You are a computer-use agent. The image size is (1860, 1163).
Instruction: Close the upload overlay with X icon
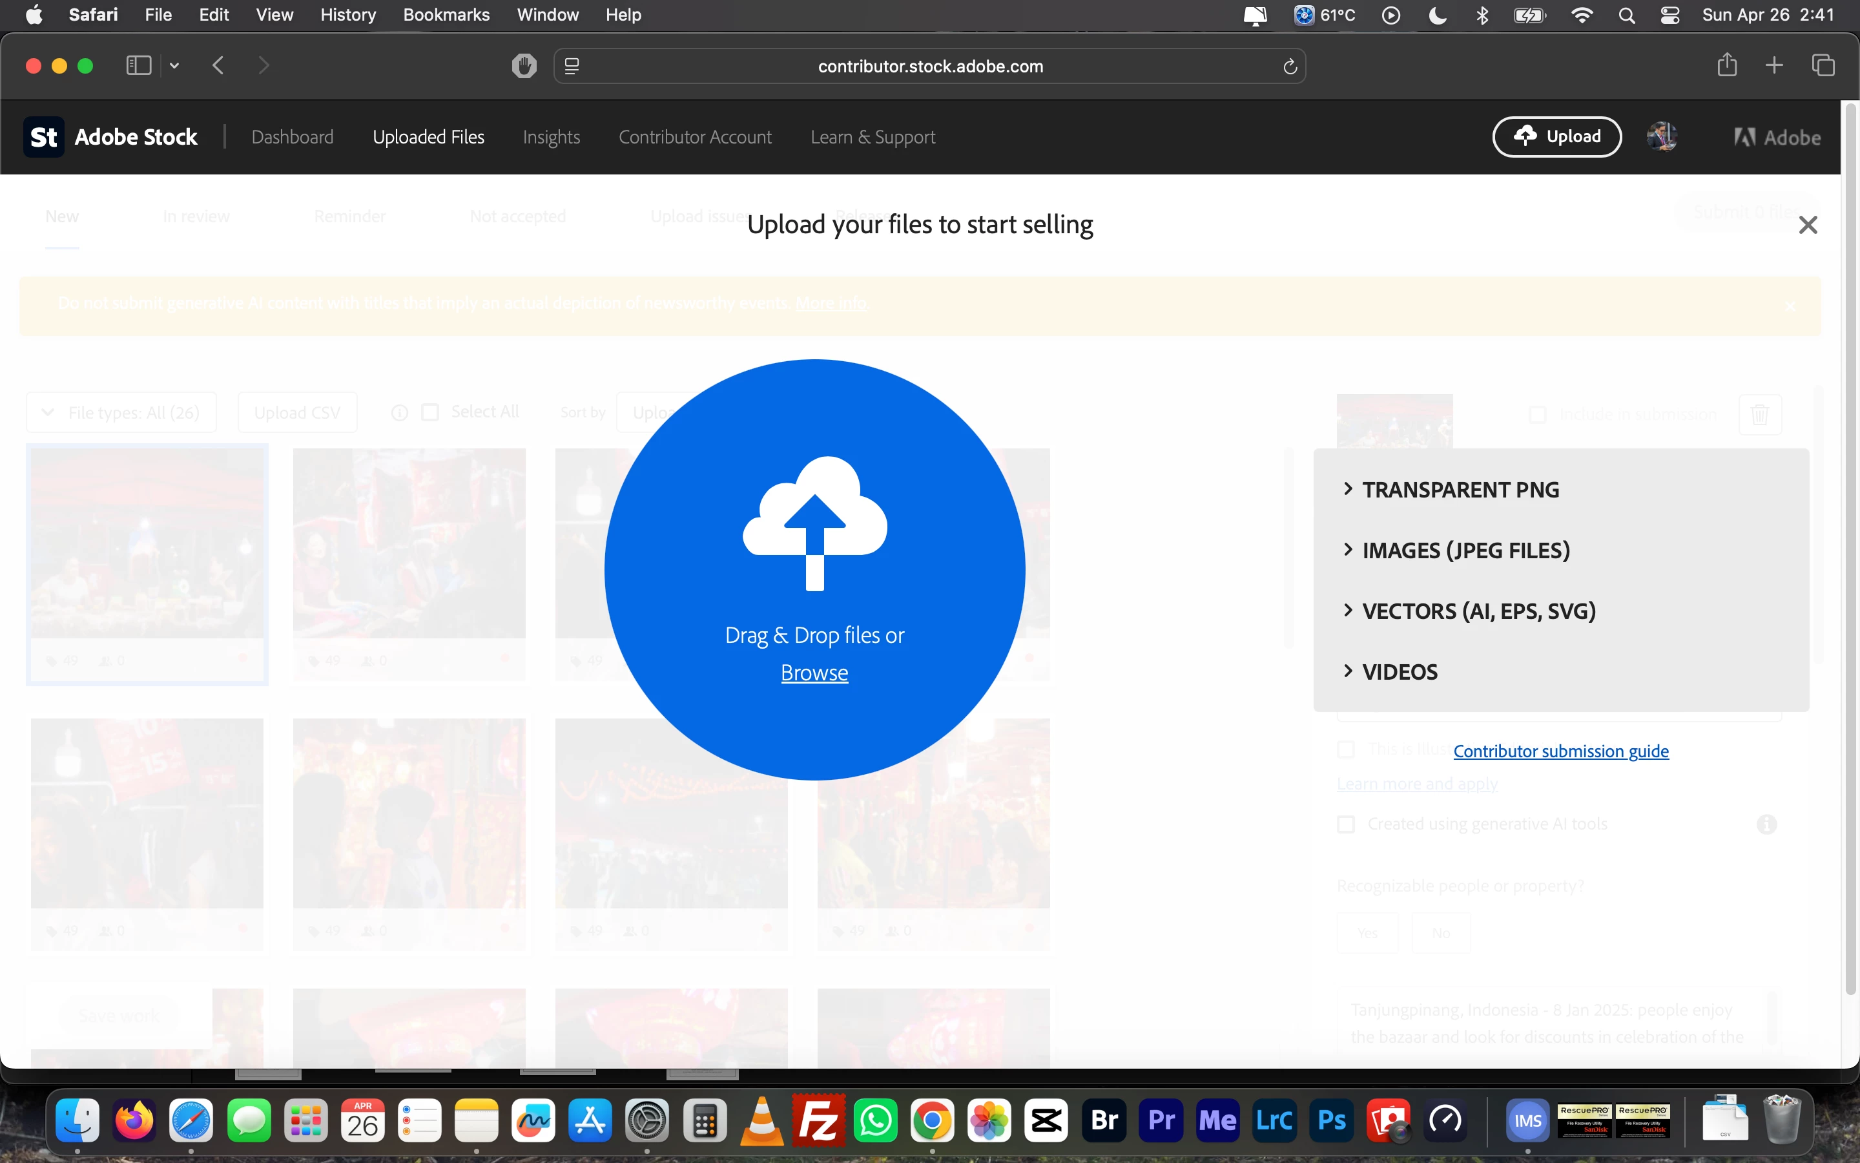tap(1808, 225)
